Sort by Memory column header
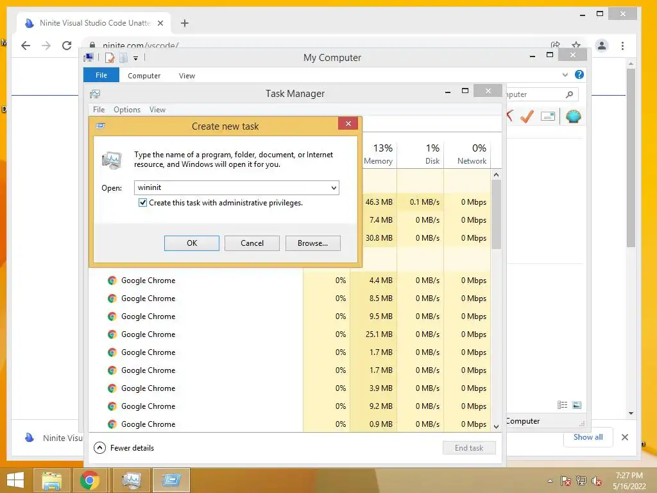Viewport: 657px width, 493px height. (378, 154)
